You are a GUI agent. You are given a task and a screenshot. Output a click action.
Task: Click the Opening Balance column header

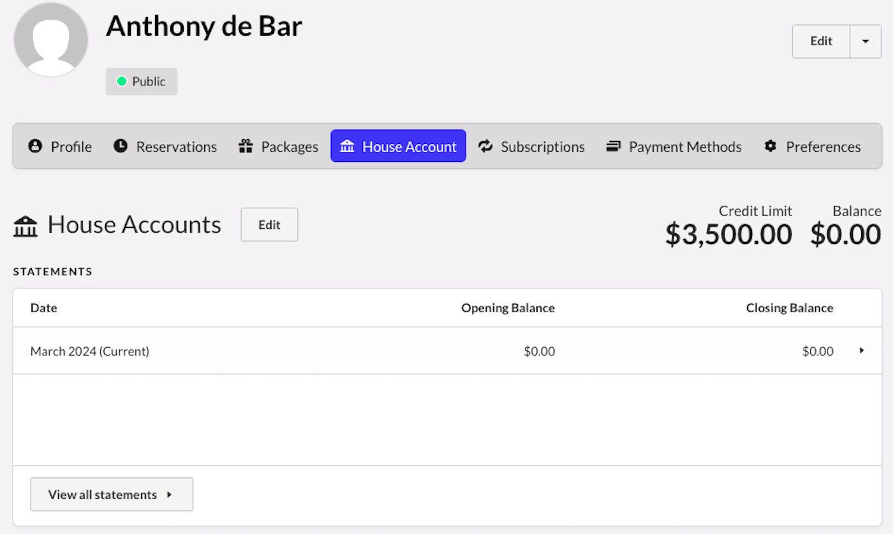click(508, 308)
